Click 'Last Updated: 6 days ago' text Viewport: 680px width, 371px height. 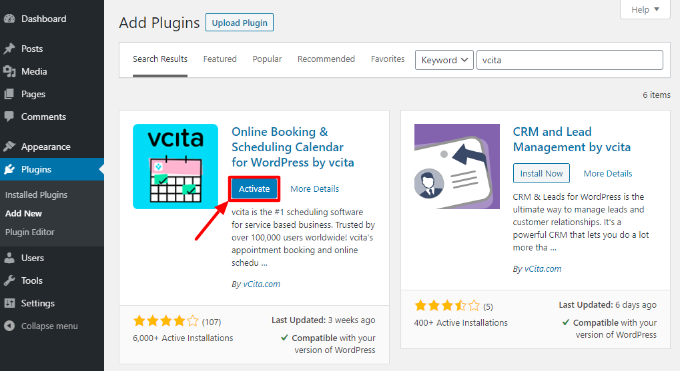tap(607, 305)
